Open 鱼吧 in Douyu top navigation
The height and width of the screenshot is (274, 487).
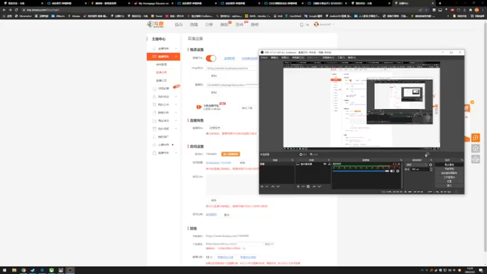[254, 24]
